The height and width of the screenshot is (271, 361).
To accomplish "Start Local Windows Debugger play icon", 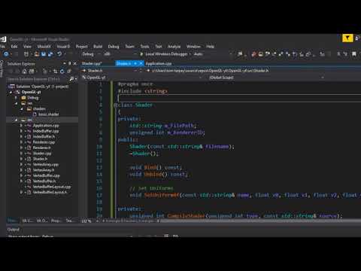I will 141,54.
